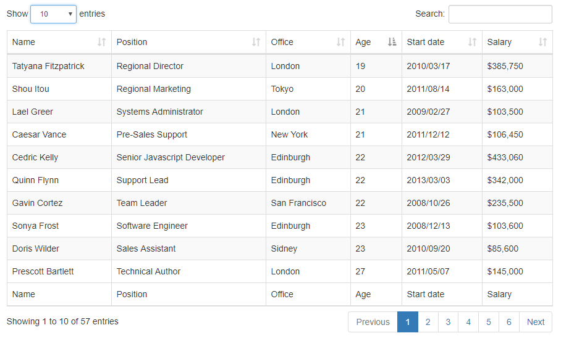561x341 pixels.
Task: Click the Sidney office cell
Action: tap(308, 249)
